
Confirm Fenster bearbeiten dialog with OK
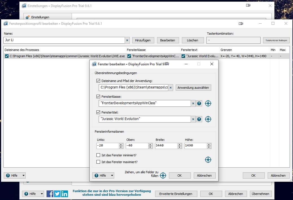pyautogui.click(x=180, y=175)
